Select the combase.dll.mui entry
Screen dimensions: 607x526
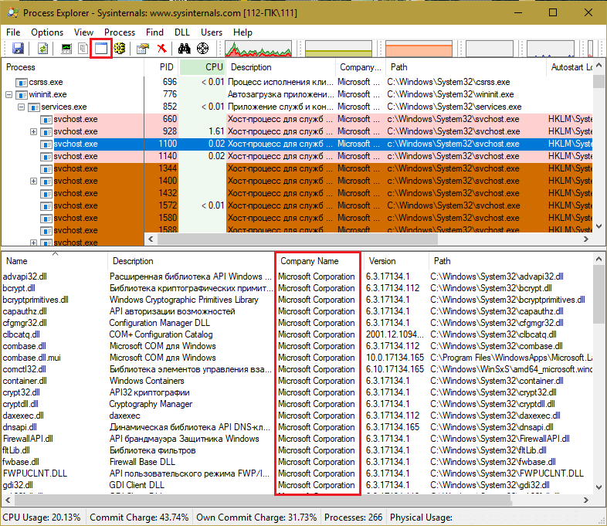click(32, 358)
